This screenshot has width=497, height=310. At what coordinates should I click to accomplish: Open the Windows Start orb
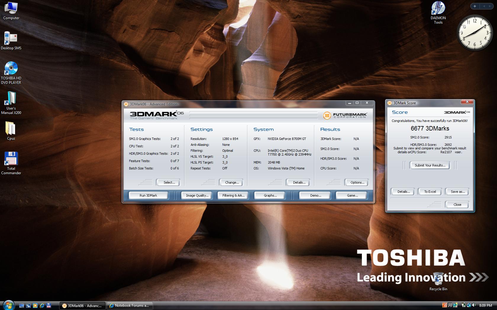click(x=8, y=305)
